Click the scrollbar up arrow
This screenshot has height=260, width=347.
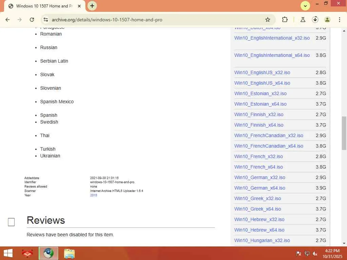pos(344,31)
